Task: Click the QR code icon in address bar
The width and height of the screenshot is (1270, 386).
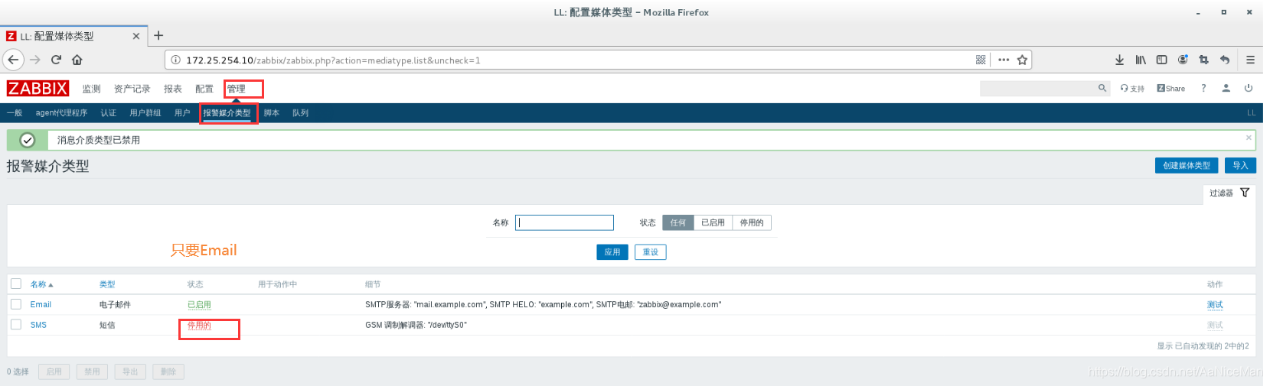Action: (x=981, y=60)
